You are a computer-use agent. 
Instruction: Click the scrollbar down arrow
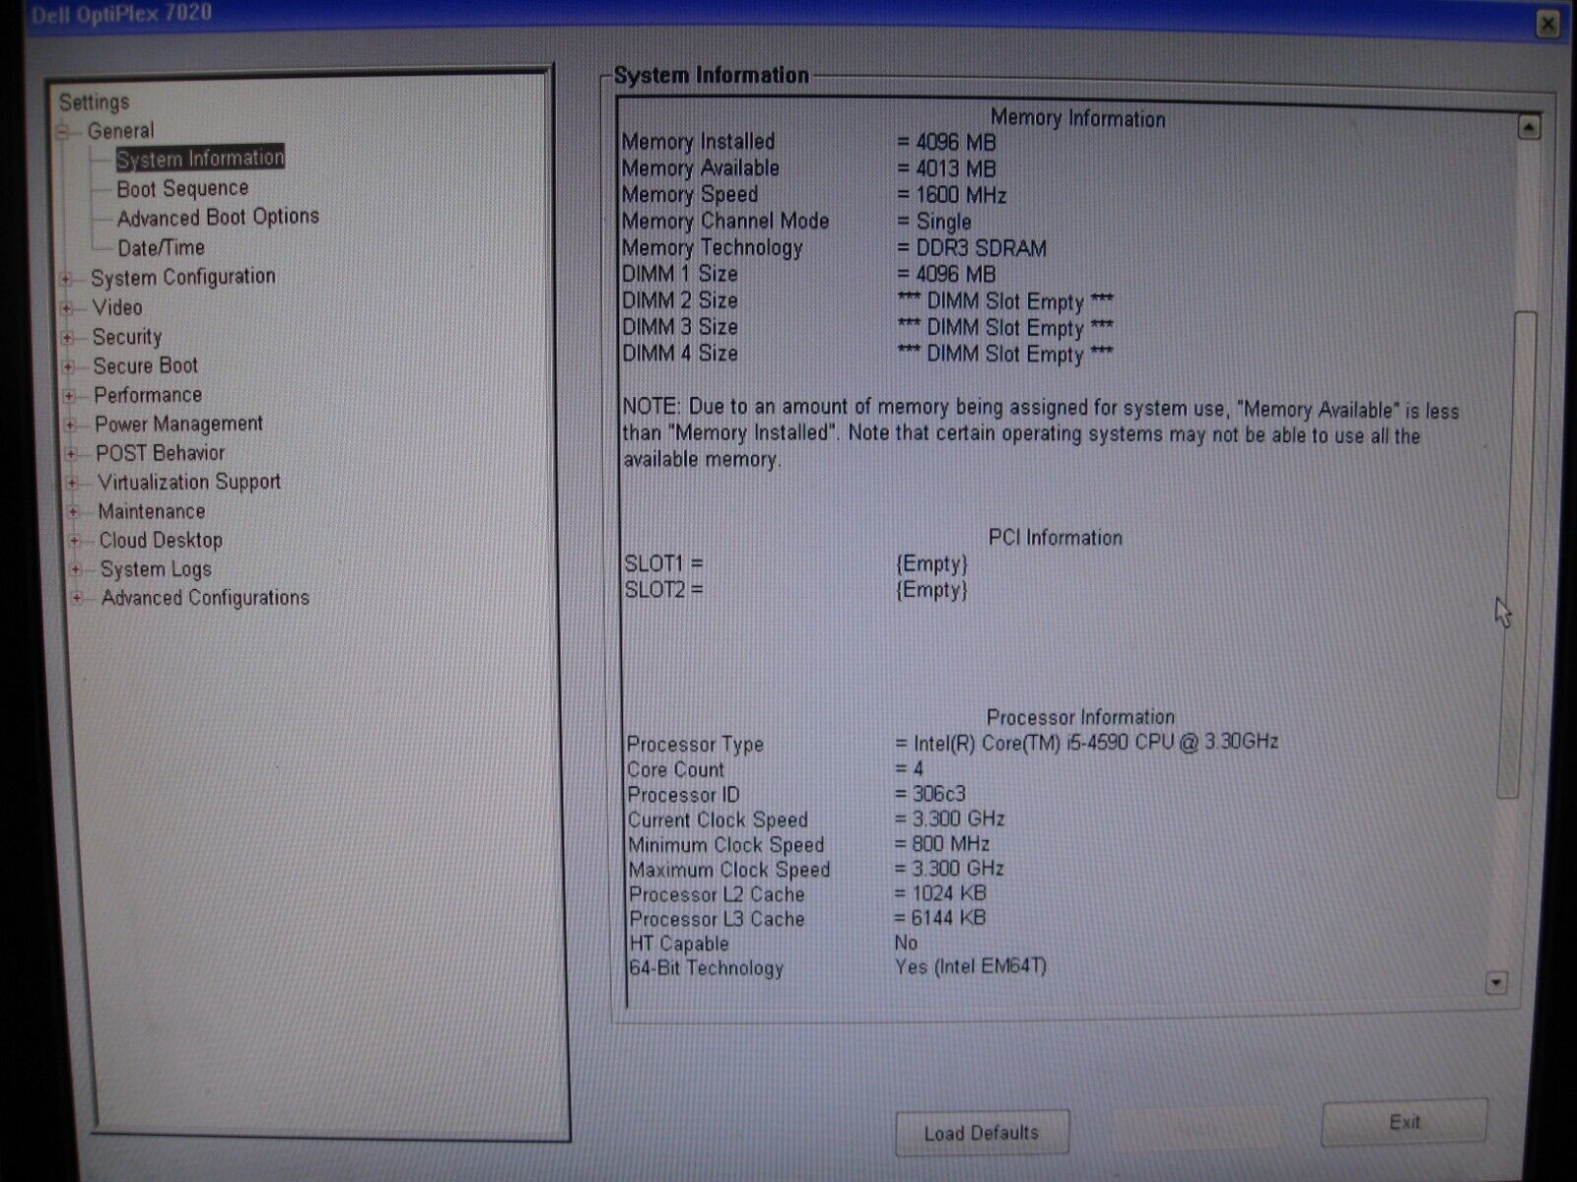[1496, 983]
